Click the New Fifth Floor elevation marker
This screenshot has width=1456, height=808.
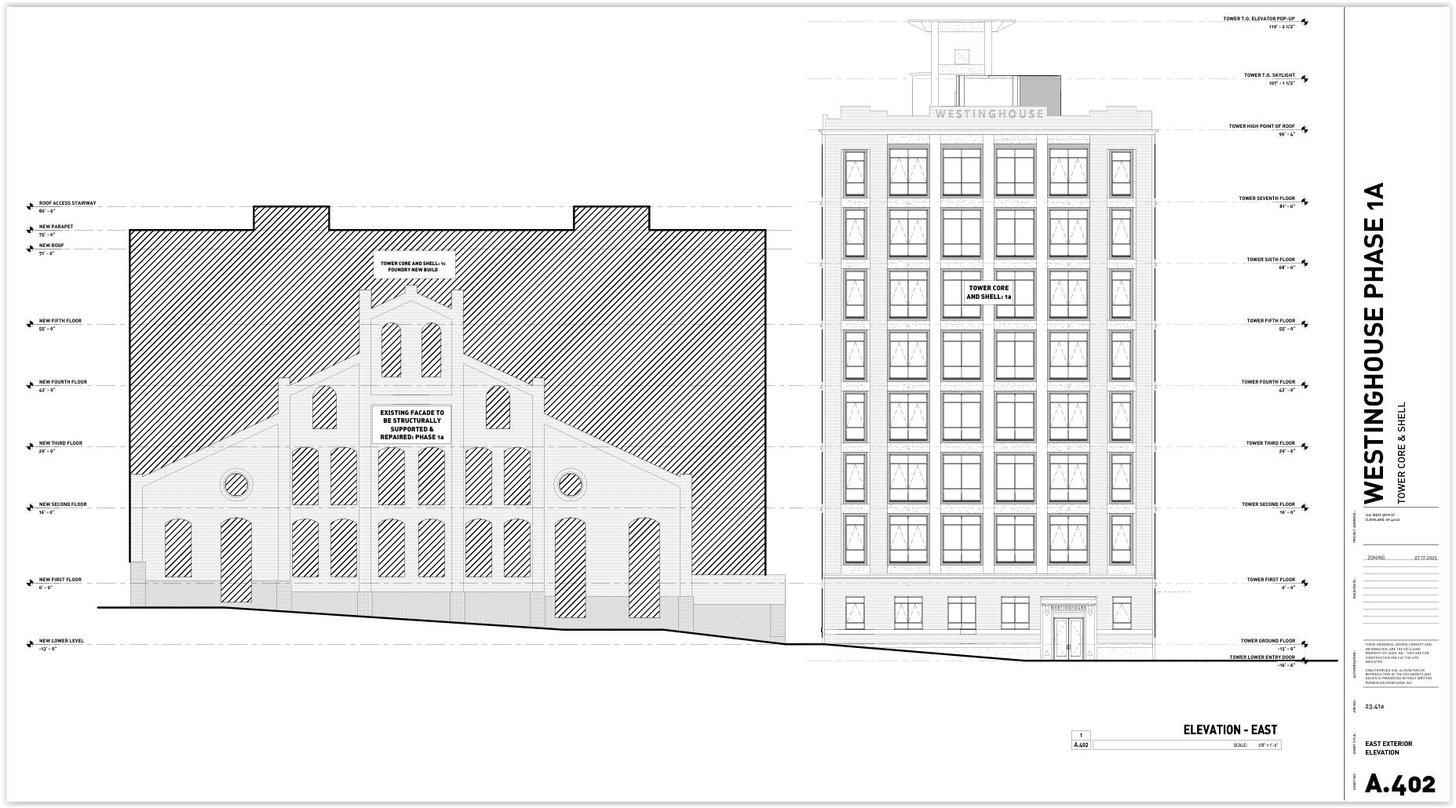click(31, 325)
